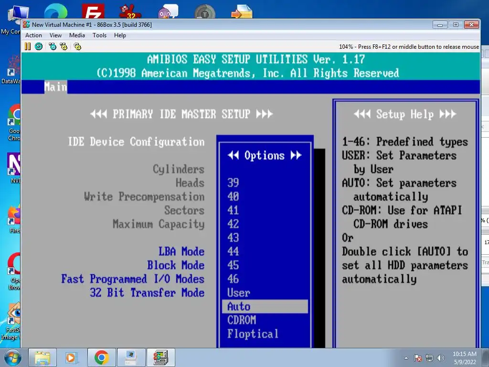Image resolution: width=489 pixels, height=367 pixels.
Task: Open the orange arrow document desktop icon
Action: 242,11
